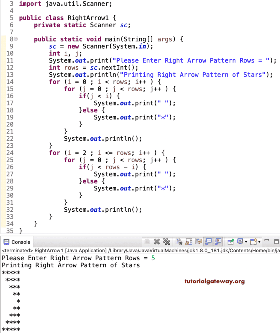Collapse the main method fold marker
The image size is (280, 333).
(x=16, y=39)
